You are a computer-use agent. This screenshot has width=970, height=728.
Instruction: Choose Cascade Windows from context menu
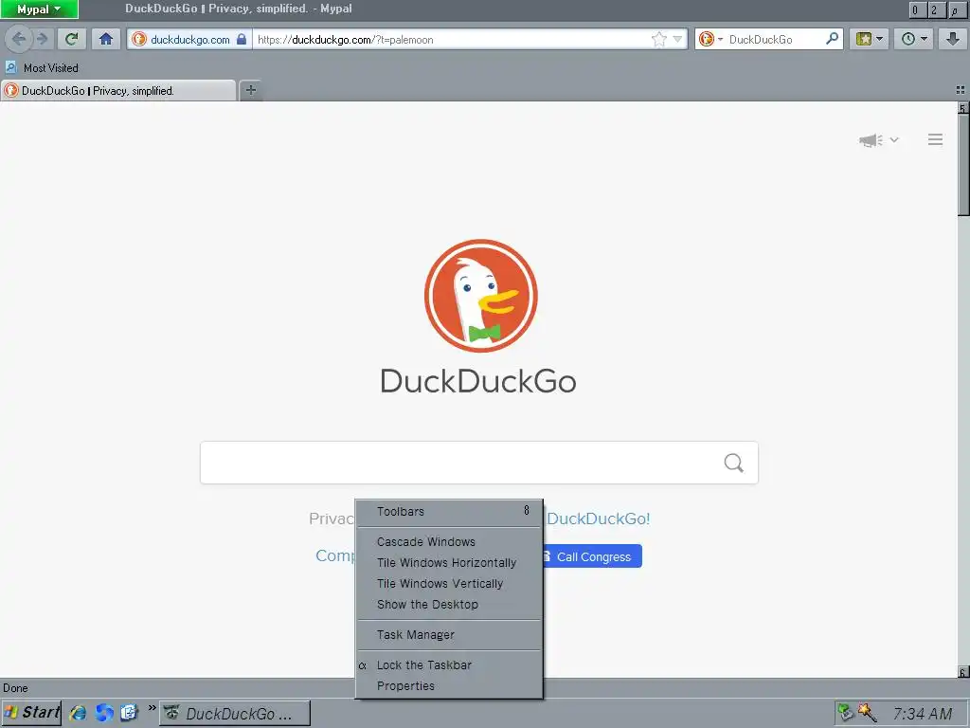click(450, 541)
